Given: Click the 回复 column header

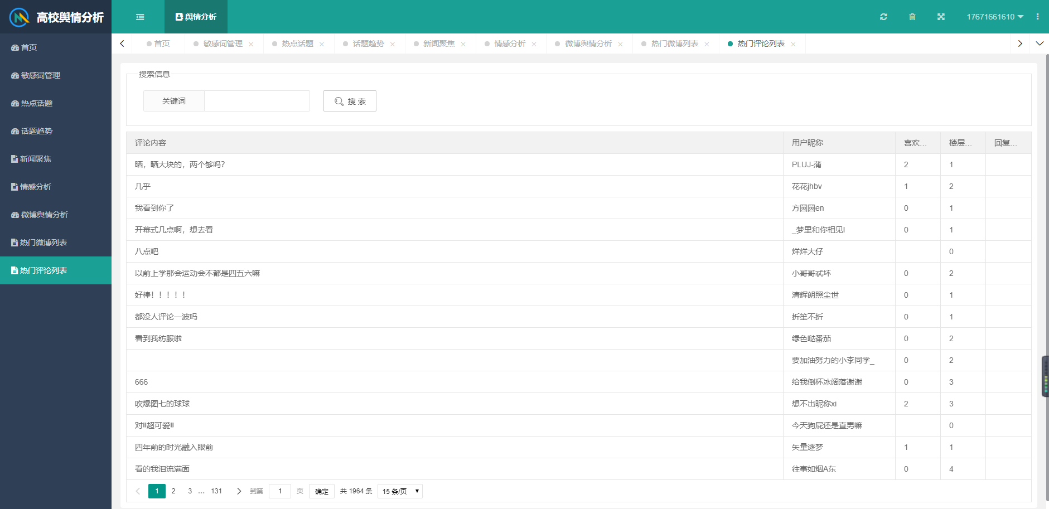Looking at the screenshot, I should pyautogui.click(x=1008, y=143).
